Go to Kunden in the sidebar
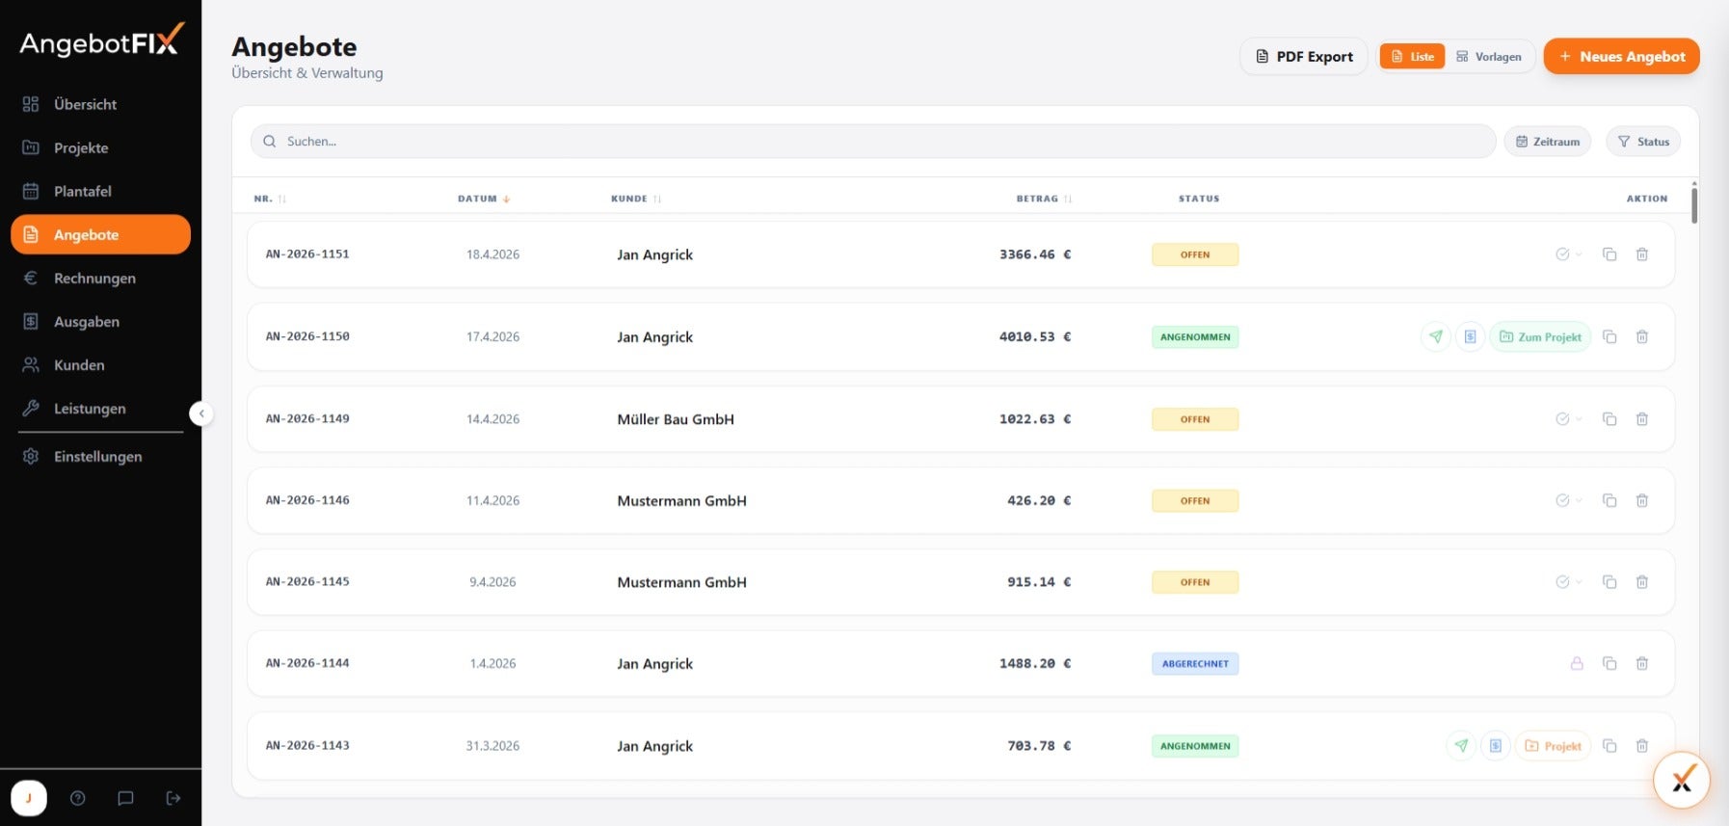This screenshot has height=826, width=1729. 100,364
